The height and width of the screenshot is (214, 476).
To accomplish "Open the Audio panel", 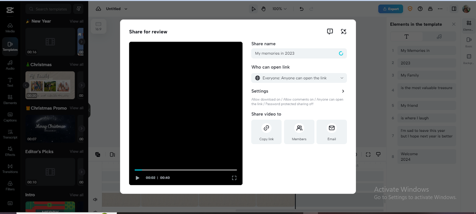I will point(10,65).
